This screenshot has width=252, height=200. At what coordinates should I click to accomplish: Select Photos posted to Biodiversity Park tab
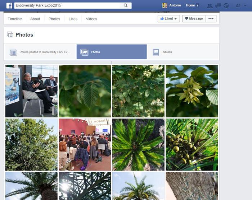[40, 52]
